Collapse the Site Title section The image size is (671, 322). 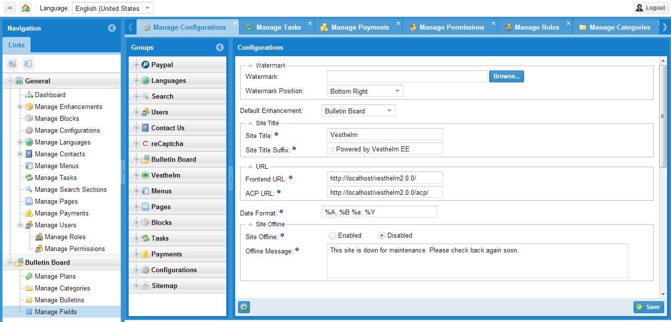coord(250,123)
